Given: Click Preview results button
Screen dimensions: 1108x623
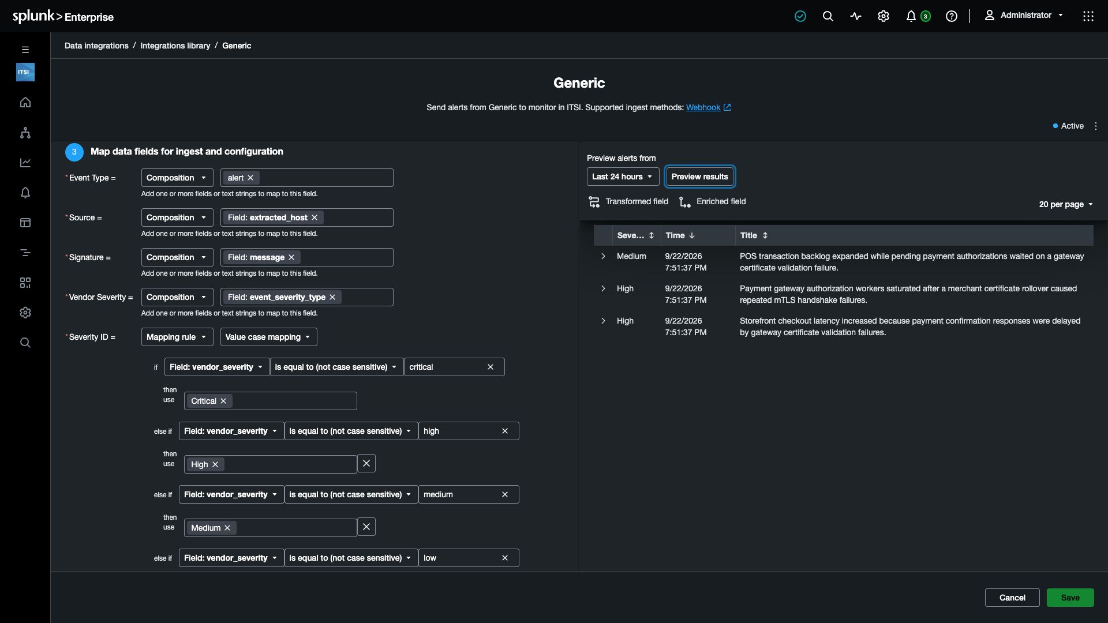Looking at the screenshot, I should tap(699, 177).
